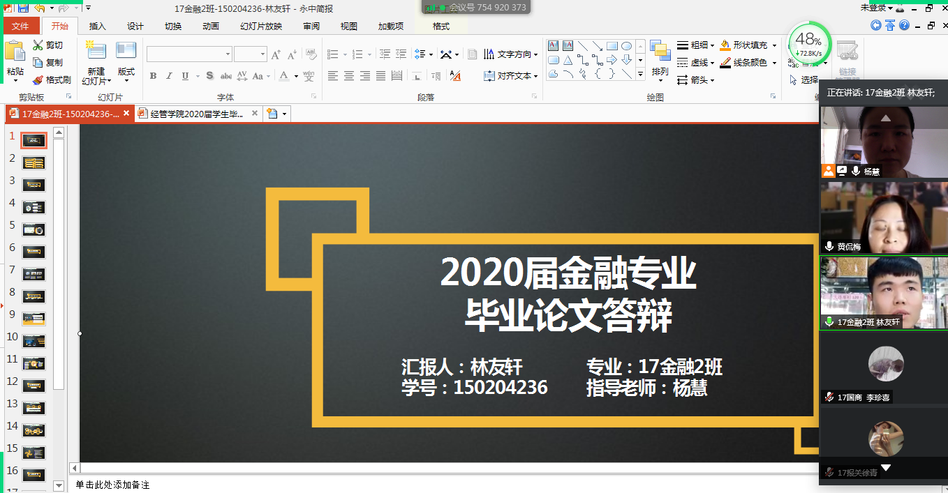The height and width of the screenshot is (493, 948).
Task: Select slide 5 thumbnail in slide panel
Action: pyautogui.click(x=34, y=229)
